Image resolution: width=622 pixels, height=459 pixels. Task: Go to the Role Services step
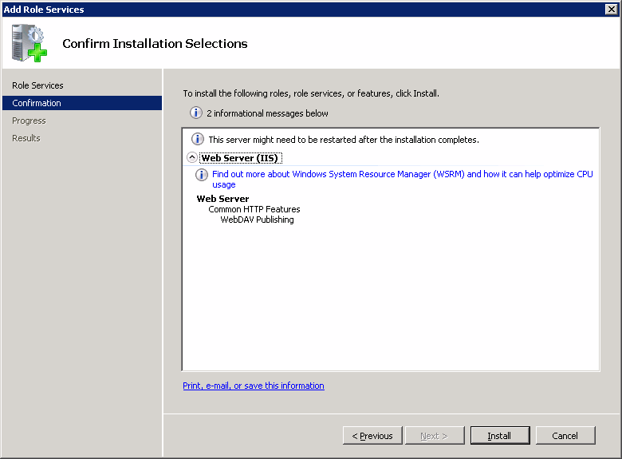point(37,85)
